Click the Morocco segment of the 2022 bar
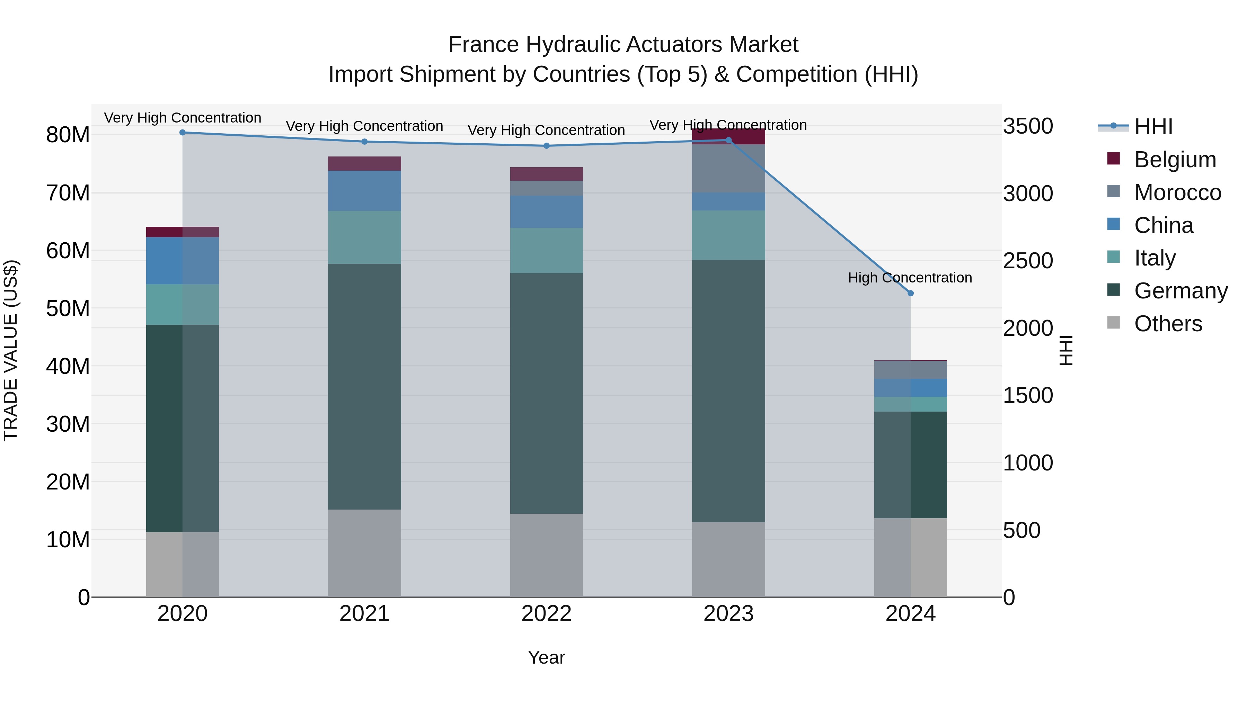 547,188
